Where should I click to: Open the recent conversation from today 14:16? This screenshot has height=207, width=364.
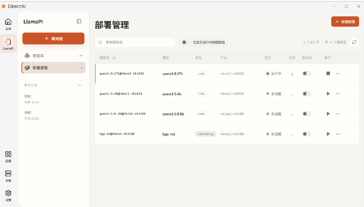pyautogui.click(x=52, y=99)
